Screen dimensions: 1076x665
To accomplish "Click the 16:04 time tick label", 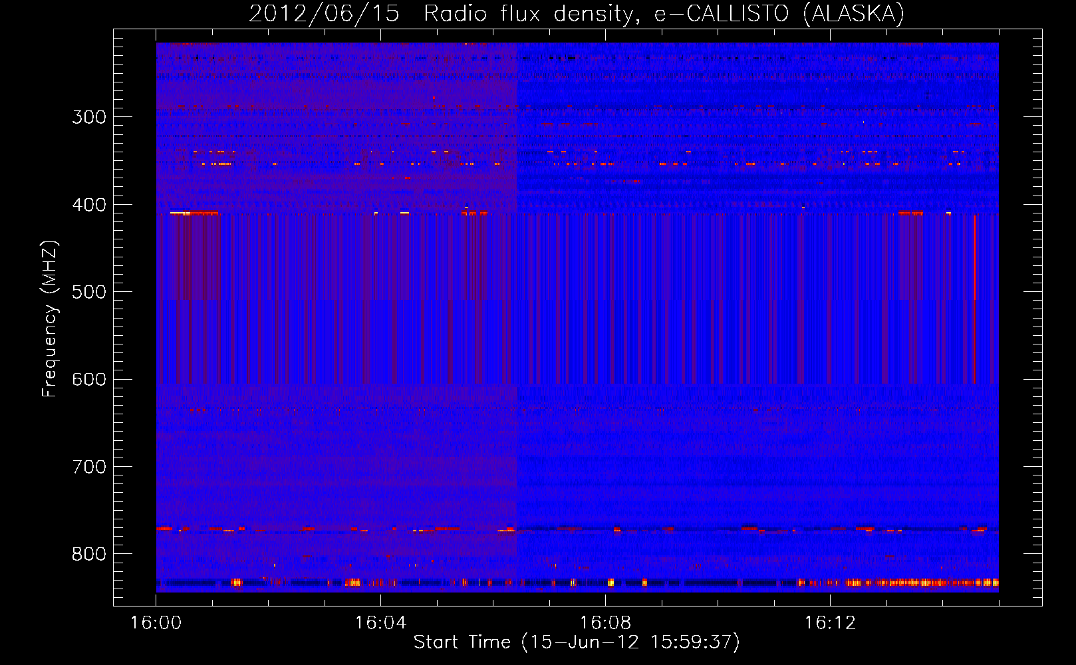I will tap(380, 623).
